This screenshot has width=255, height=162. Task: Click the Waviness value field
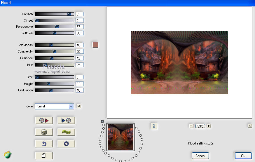coord(80,45)
